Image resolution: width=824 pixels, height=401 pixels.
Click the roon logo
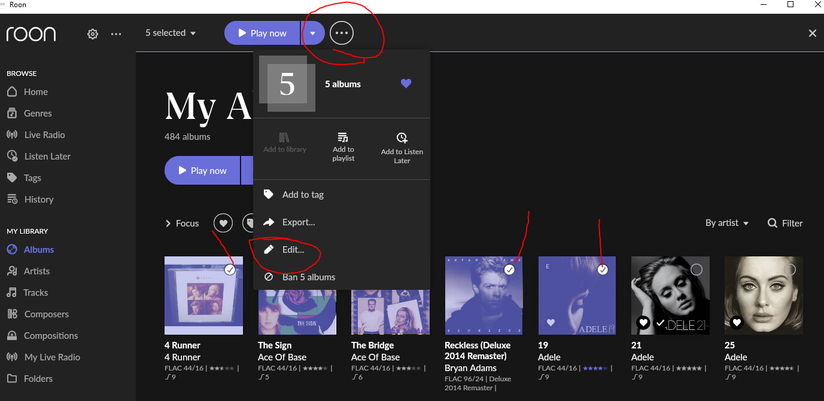pos(31,34)
